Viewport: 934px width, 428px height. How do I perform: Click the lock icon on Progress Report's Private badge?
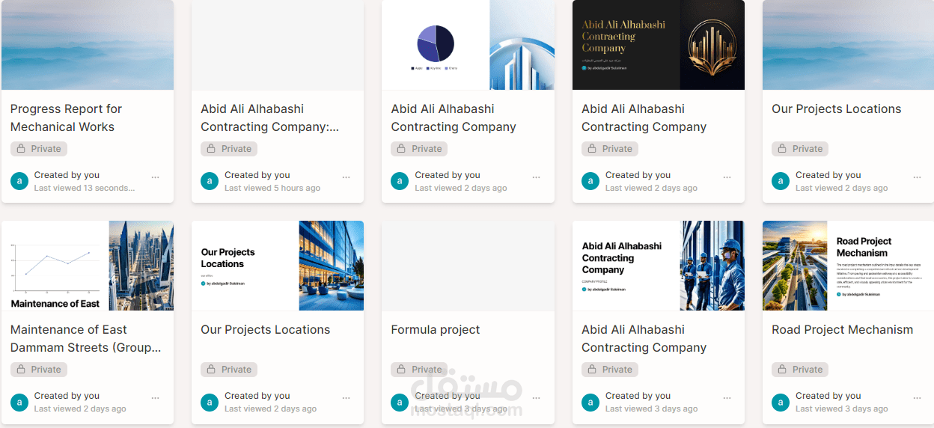point(21,149)
